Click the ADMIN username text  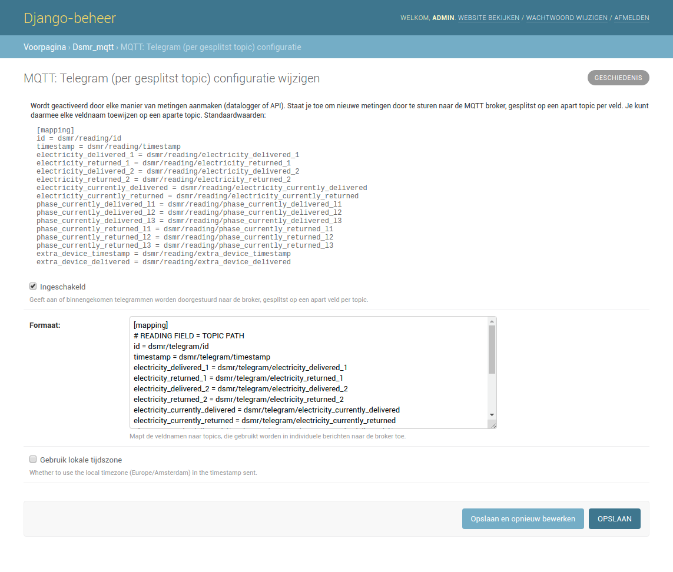pyautogui.click(x=443, y=18)
